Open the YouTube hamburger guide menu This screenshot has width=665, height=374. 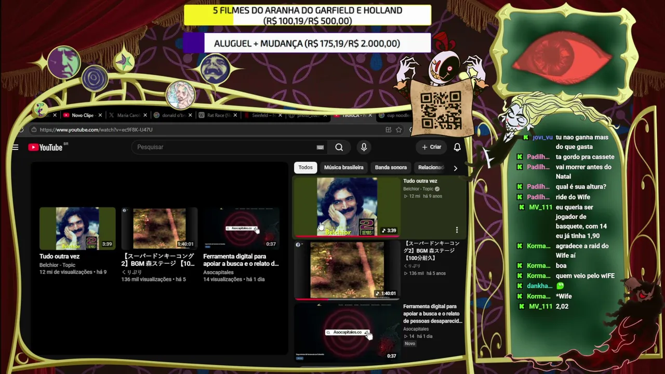tap(15, 148)
